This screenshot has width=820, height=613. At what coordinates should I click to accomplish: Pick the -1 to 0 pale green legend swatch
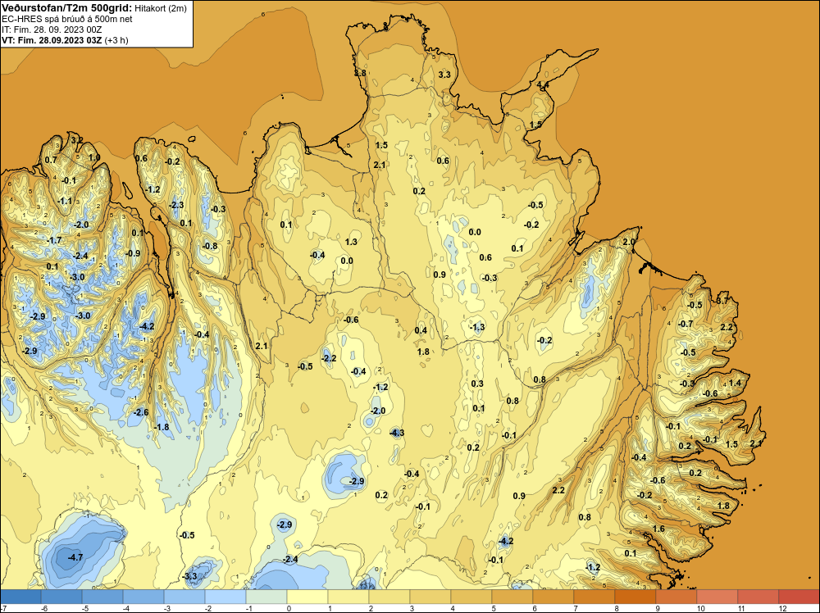click(x=266, y=597)
